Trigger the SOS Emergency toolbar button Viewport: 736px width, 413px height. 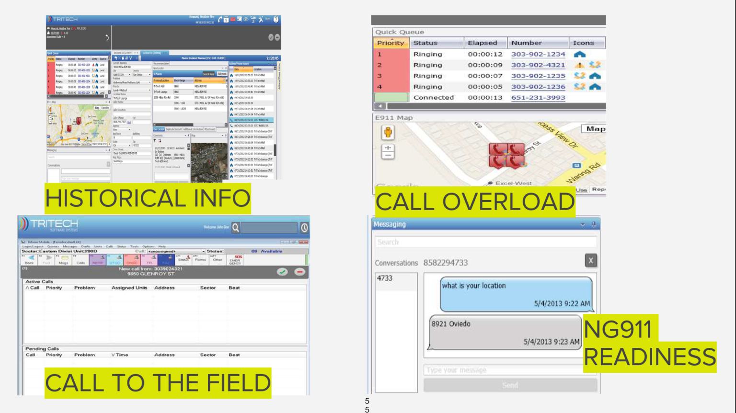pos(235,260)
